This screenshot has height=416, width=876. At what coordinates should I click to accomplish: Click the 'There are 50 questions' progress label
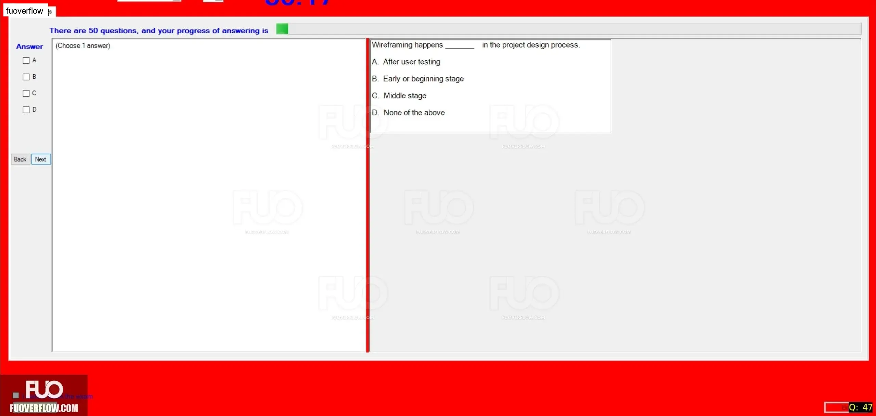point(159,30)
